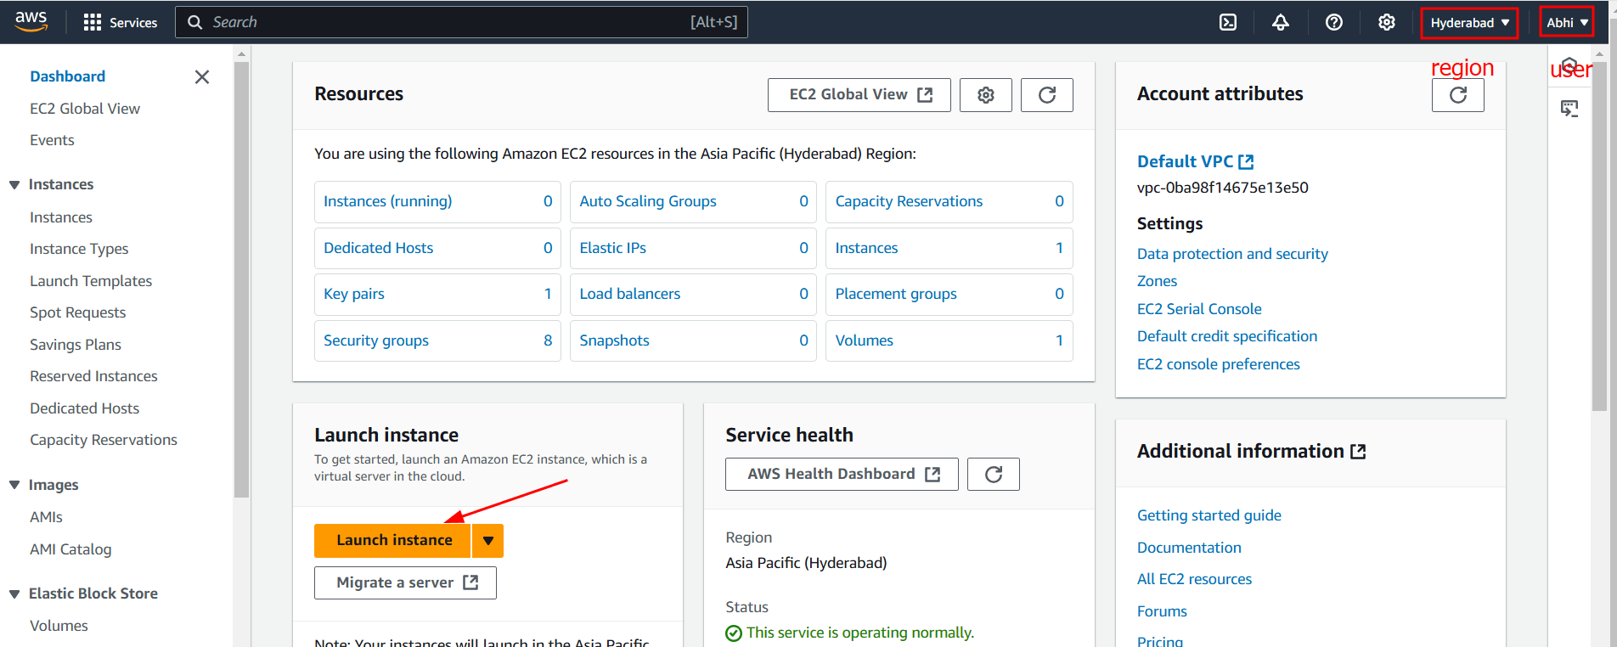Image resolution: width=1617 pixels, height=647 pixels.
Task: Open Instance Types in sidebar
Action: click(x=79, y=249)
